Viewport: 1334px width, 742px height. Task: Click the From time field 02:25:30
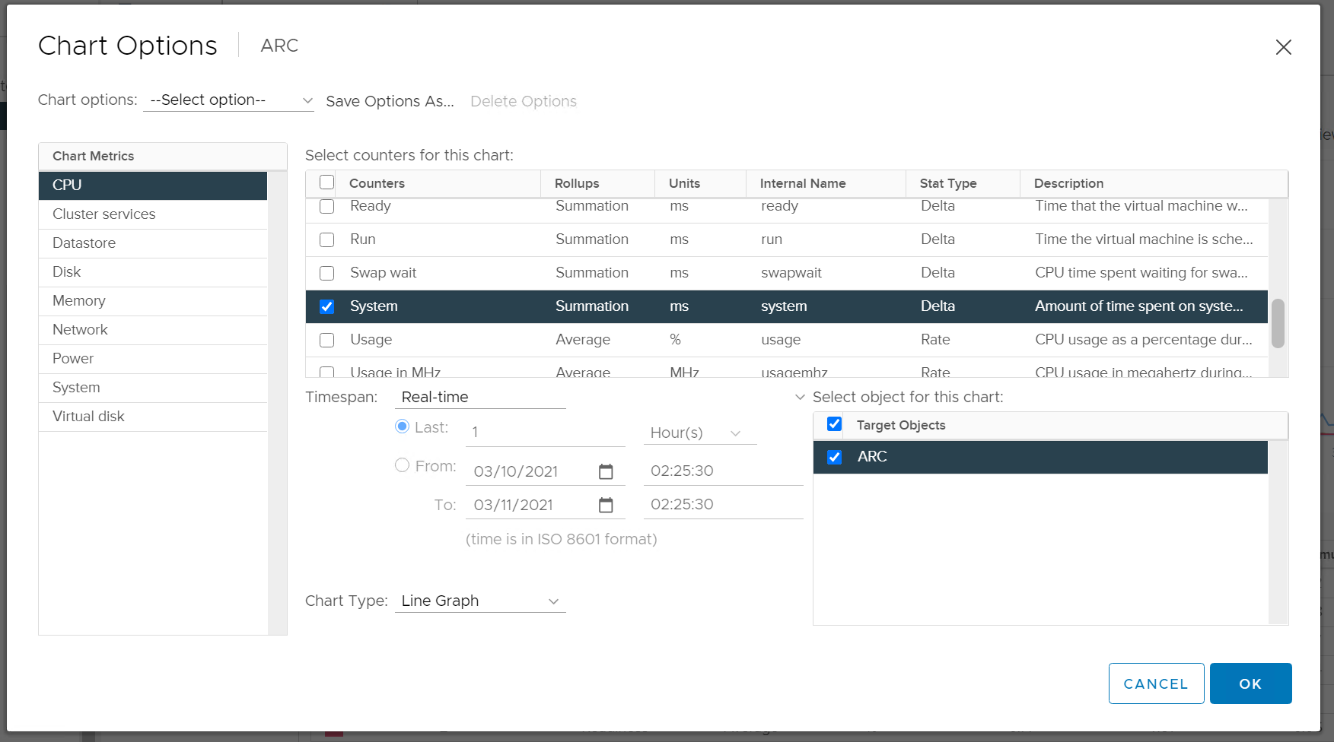click(x=723, y=471)
